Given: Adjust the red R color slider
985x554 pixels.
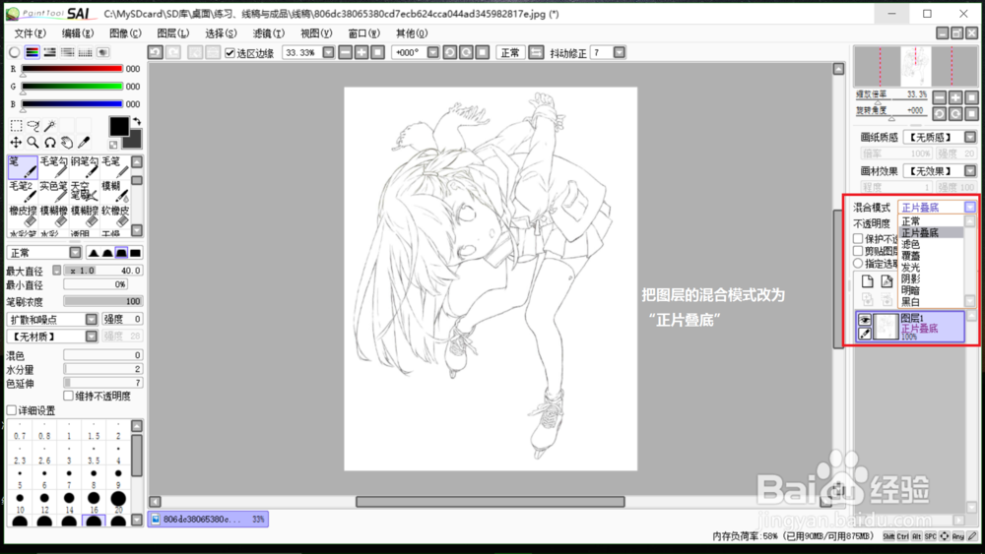Looking at the screenshot, I should click(x=72, y=68).
